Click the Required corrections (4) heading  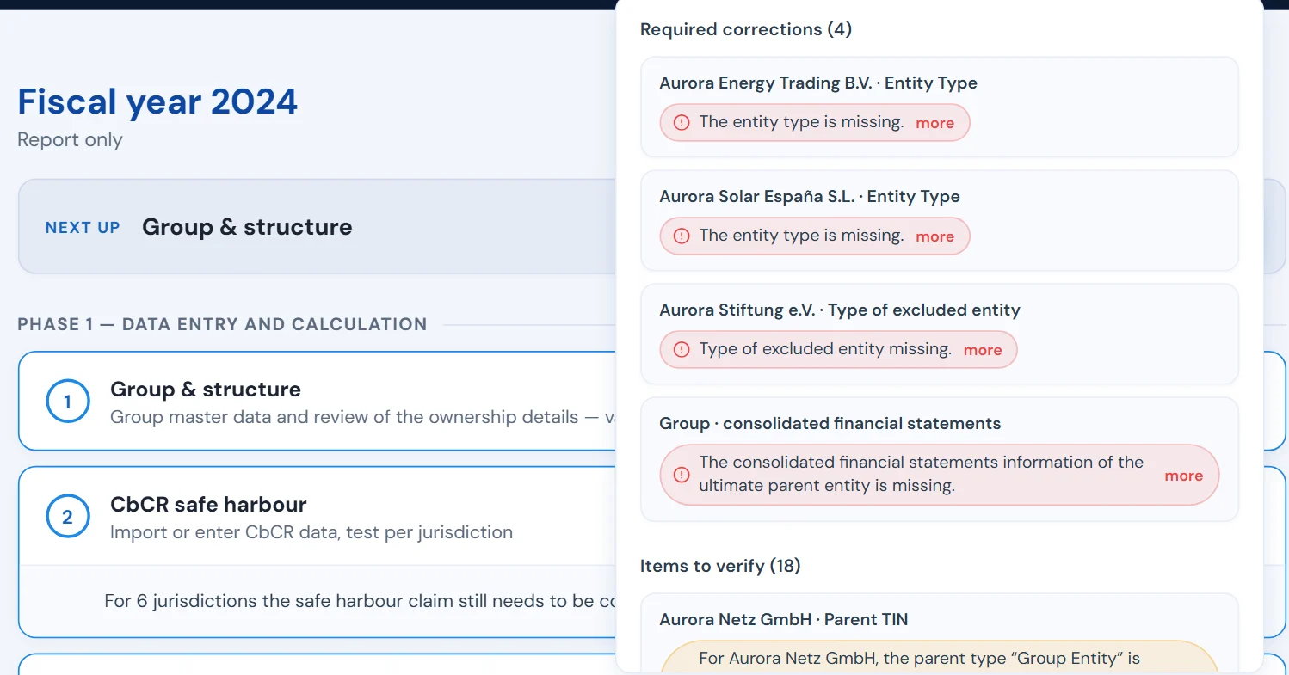tap(746, 29)
